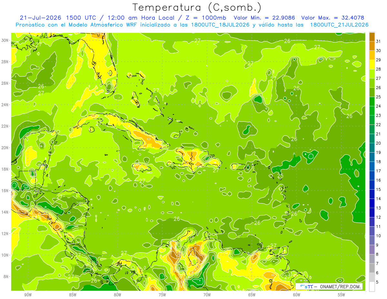387x299 pixels.
Task: Click the color bar label '10'
Action: tap(379, 236)
